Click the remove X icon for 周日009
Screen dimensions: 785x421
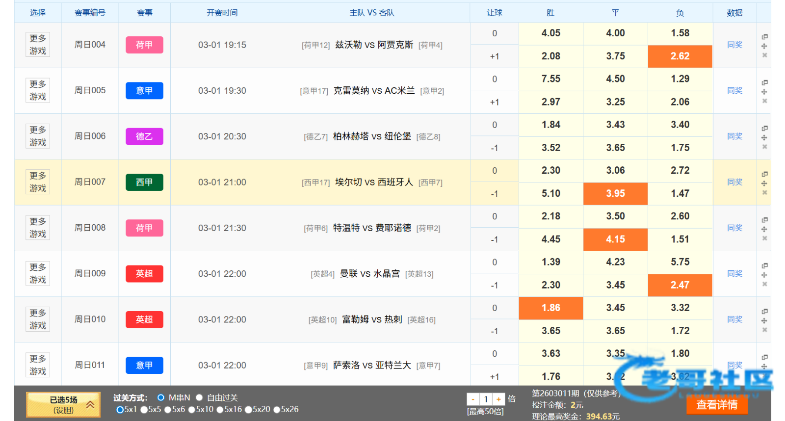764,284
